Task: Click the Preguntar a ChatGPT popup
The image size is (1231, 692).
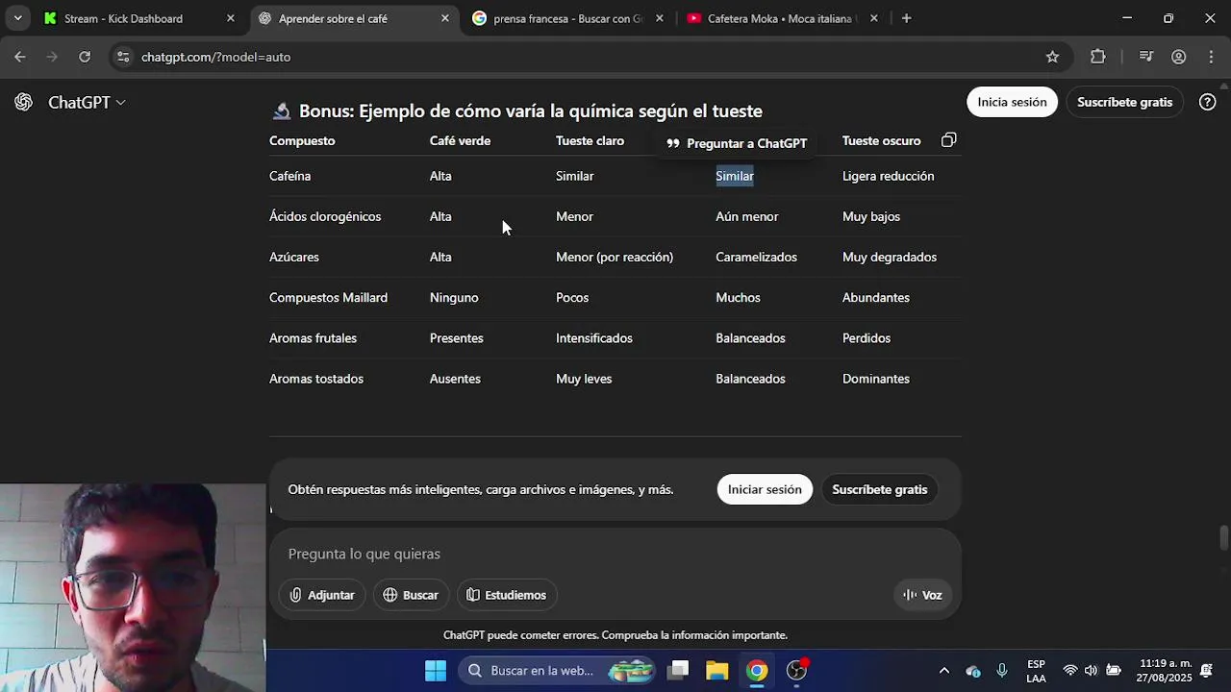Action: click(x=737, y=143)
